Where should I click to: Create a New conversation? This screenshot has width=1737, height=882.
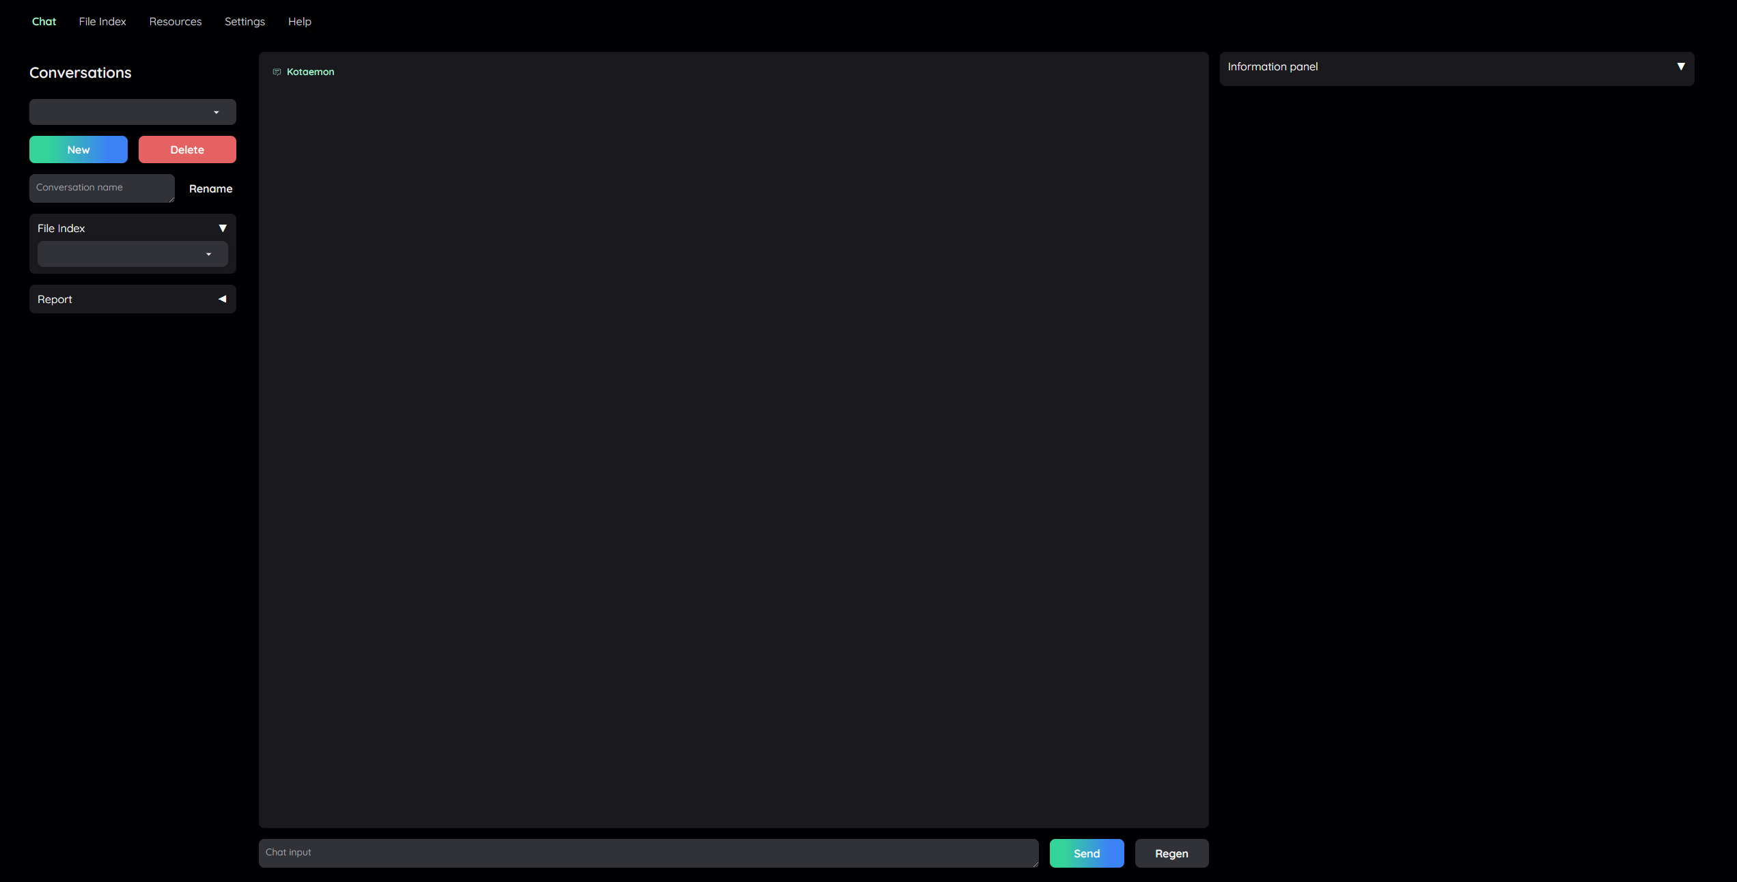click(78, 150)
